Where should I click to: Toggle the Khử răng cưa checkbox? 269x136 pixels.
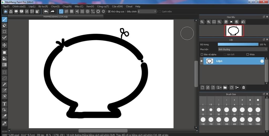click(x=109, y=12)
